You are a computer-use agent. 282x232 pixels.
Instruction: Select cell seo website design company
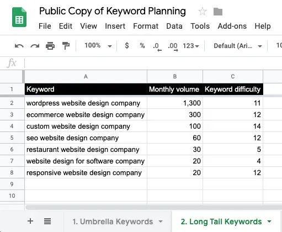tap(86, 138)
